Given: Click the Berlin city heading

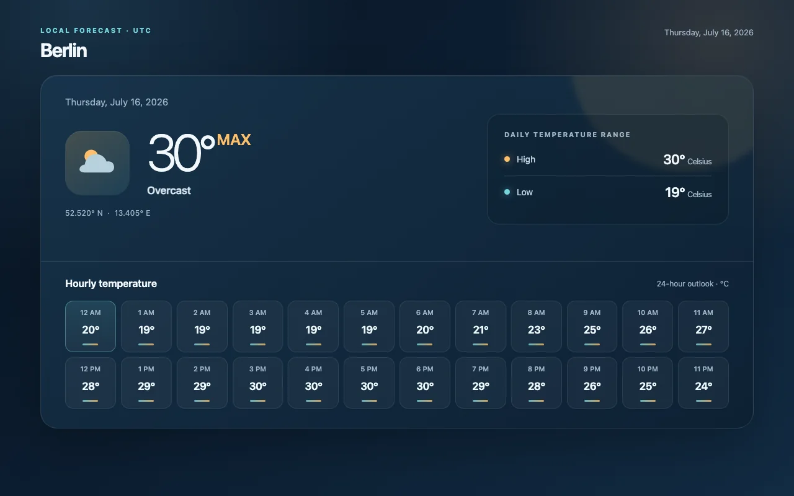Looking at the screenshot, I should point(64,50).
